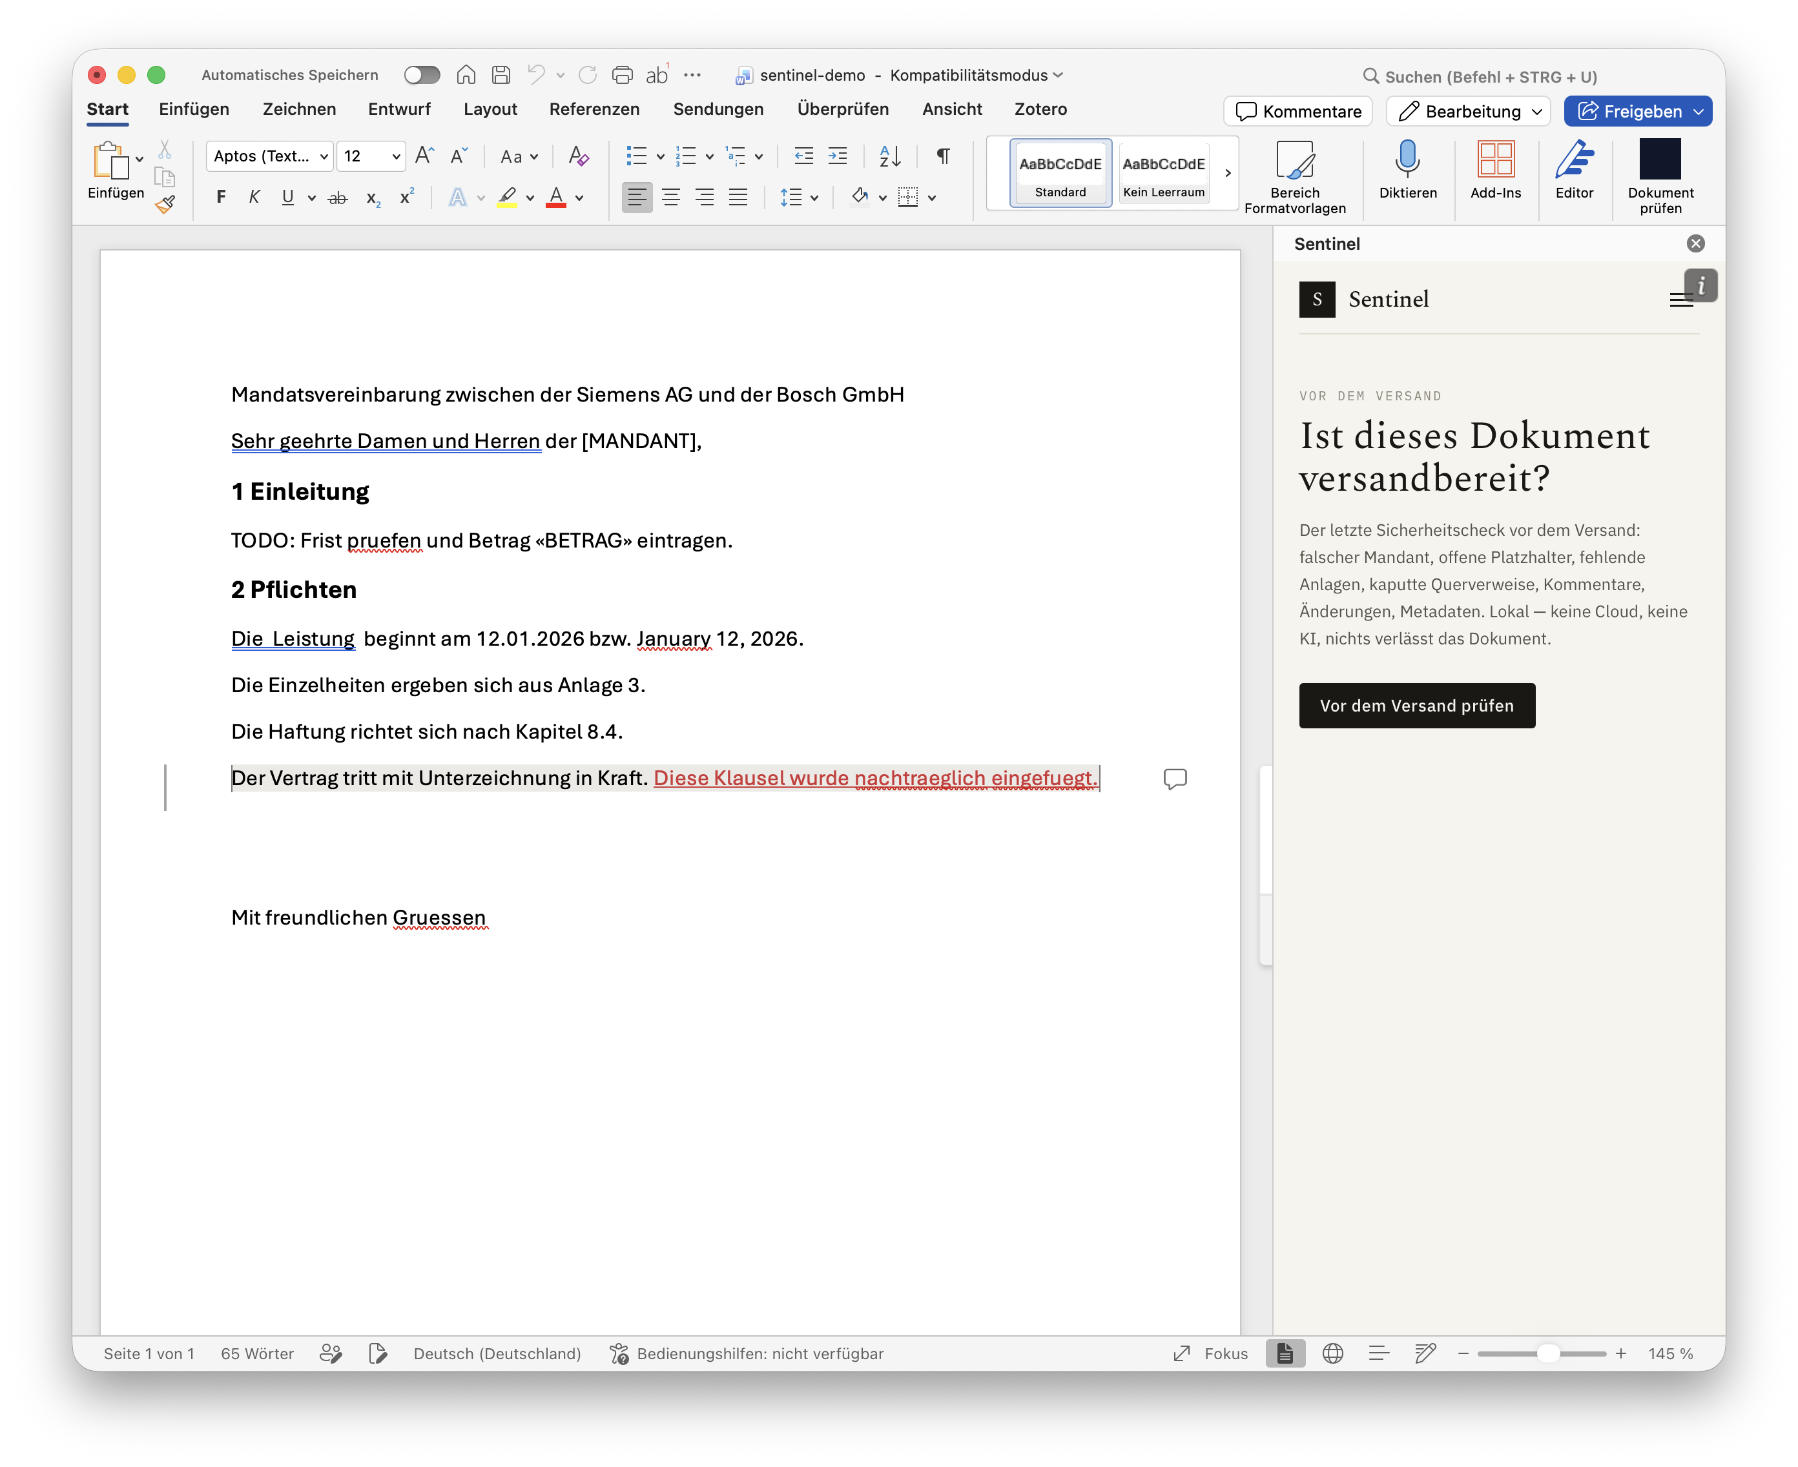Switch to the Layout tab
The image size is (1798, 1467).
pos(490,109)
